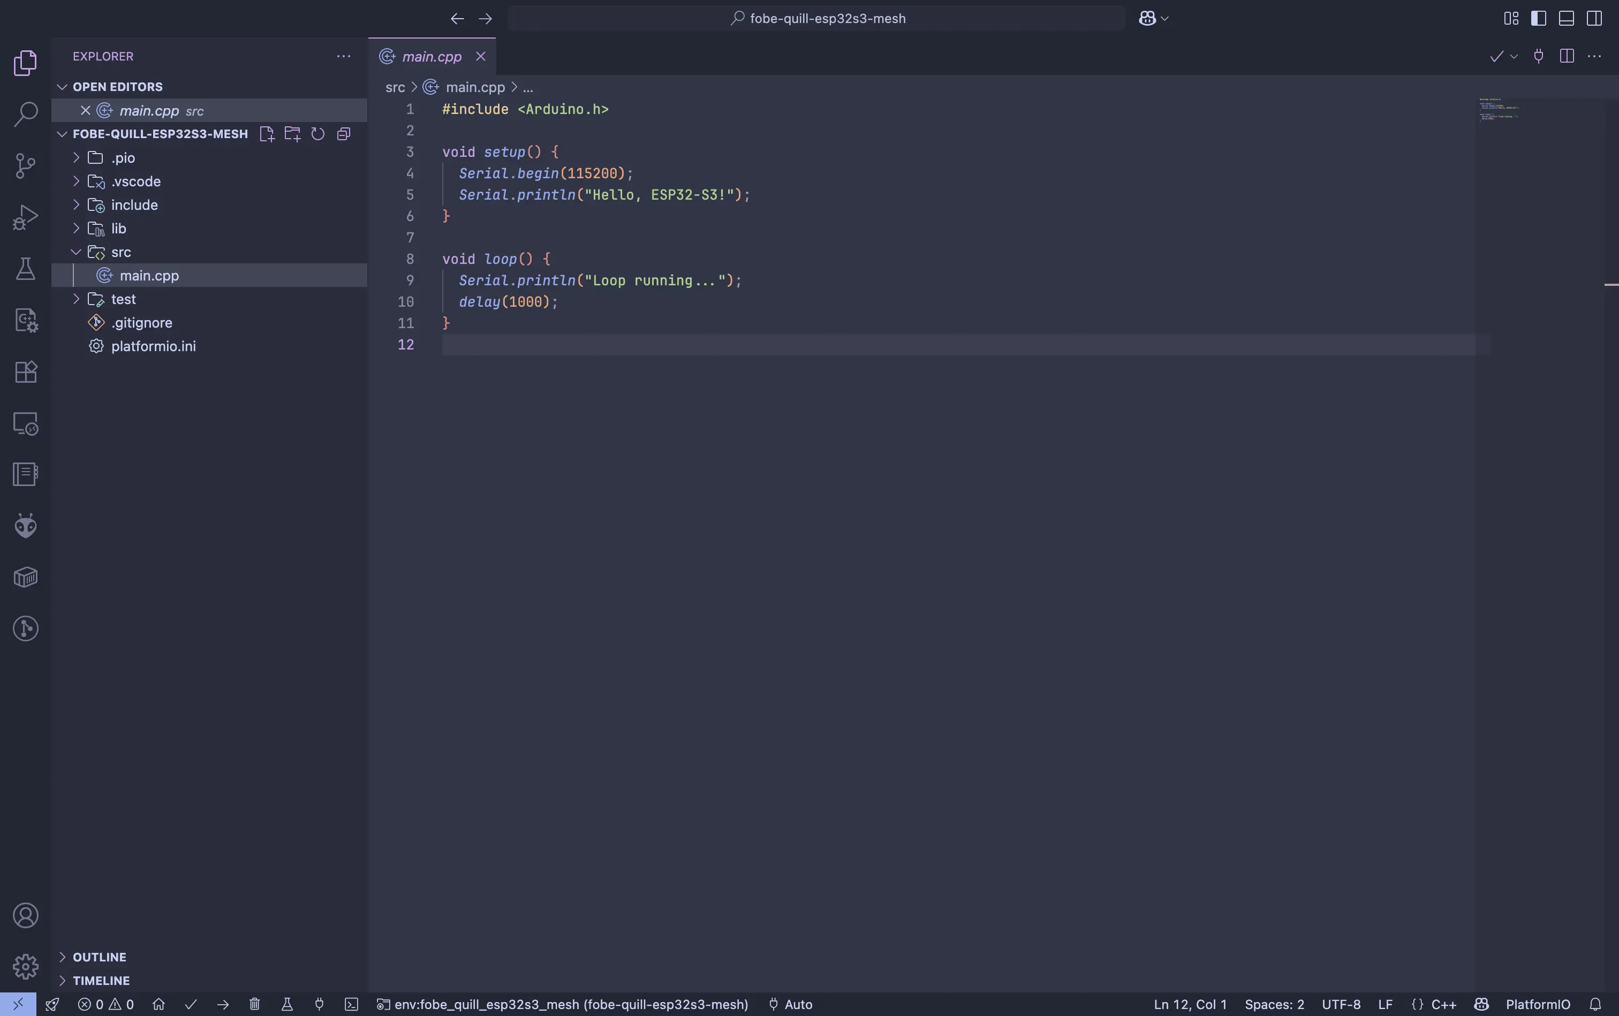The image size is (1619, 1016).
Task: Click UTF-8 to change file encoding
Action: 1342,1005
